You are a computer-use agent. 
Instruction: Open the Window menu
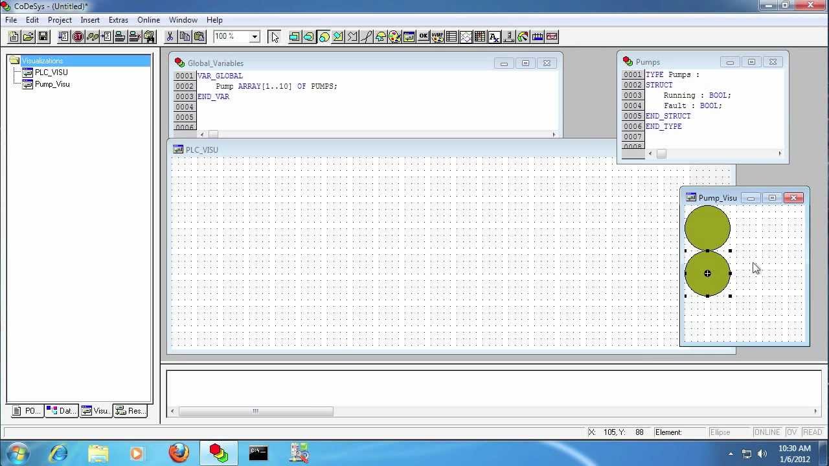coord(183,20)
